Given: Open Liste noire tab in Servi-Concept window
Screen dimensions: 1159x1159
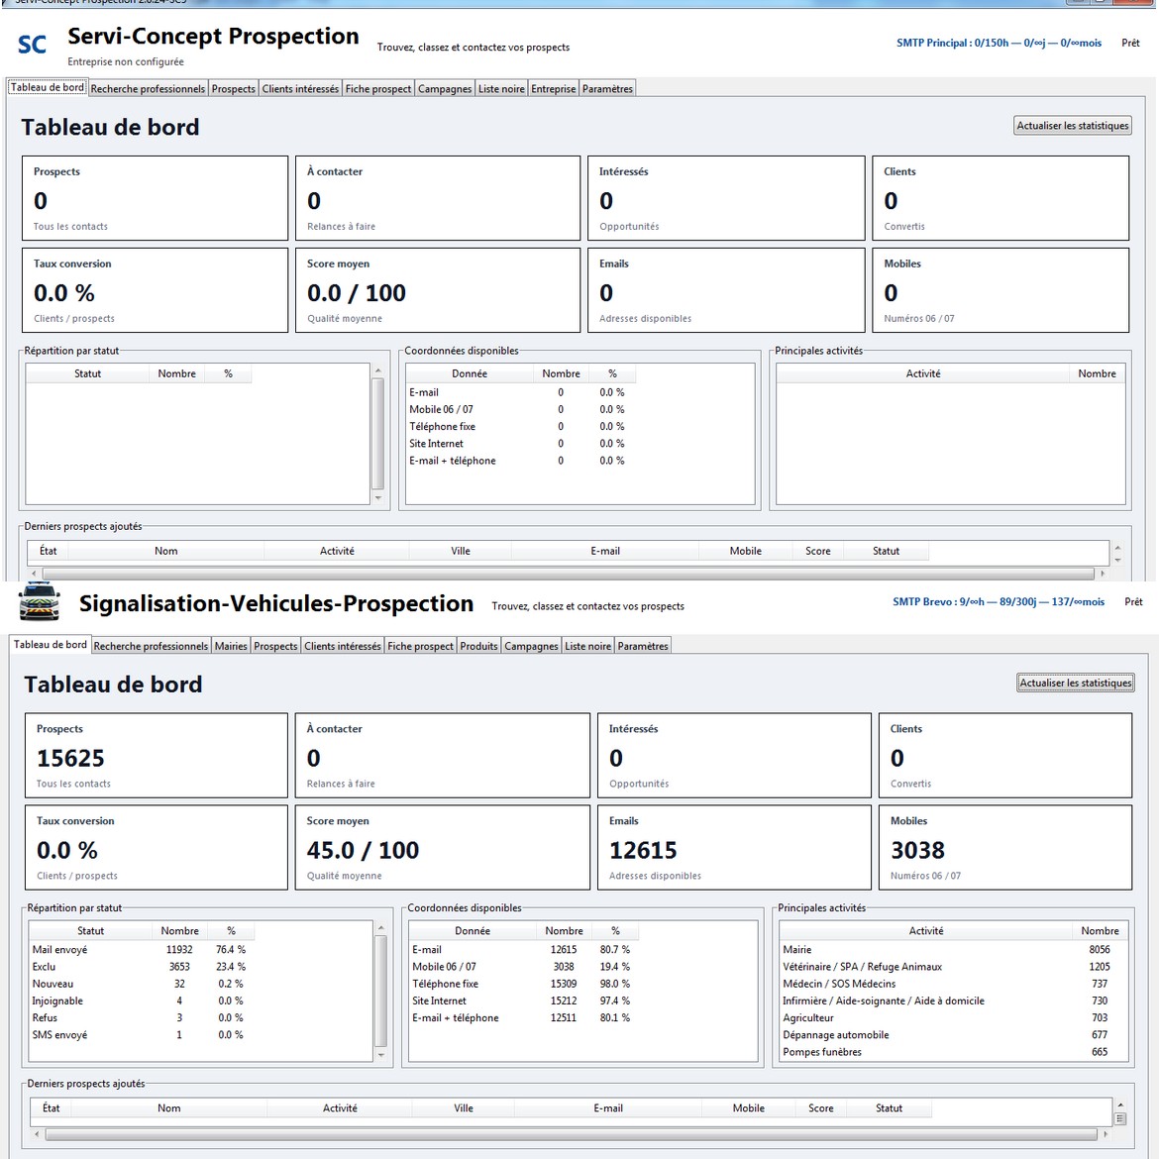Looking at the screenshot, I should [502, 89].
